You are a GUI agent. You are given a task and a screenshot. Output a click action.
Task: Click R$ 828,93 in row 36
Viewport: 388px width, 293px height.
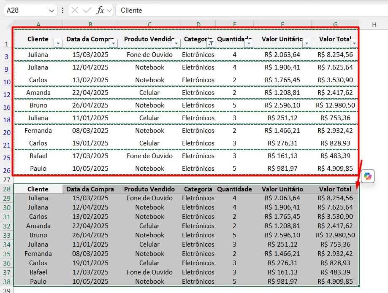click(x=335, y=263)
